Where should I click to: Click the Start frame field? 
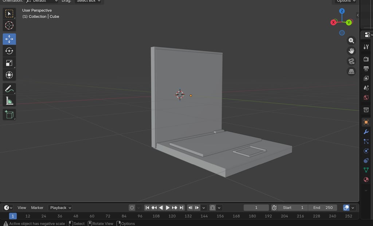[x=293, y=208]
